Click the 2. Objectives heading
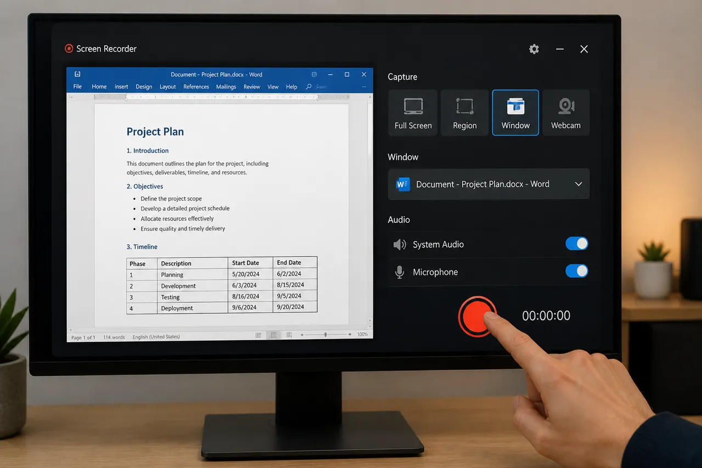The image size is (702, 468). [145, 187]
